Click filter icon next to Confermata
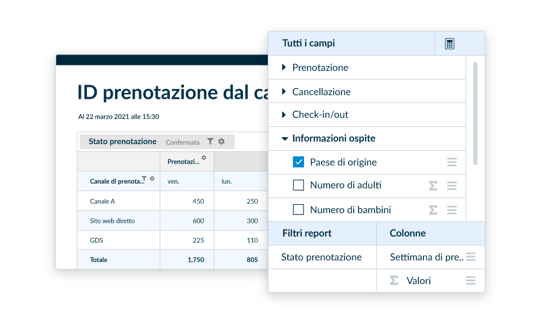540x324 pixels. (x=210, y=141)
